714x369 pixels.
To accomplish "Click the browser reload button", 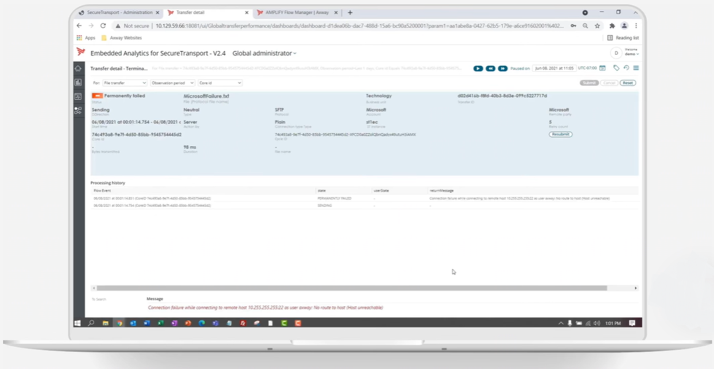I will tap(103, 26).
